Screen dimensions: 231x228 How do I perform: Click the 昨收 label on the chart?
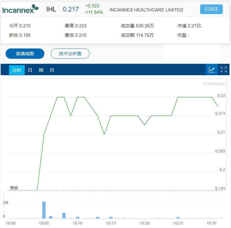[x=14, y=188]
